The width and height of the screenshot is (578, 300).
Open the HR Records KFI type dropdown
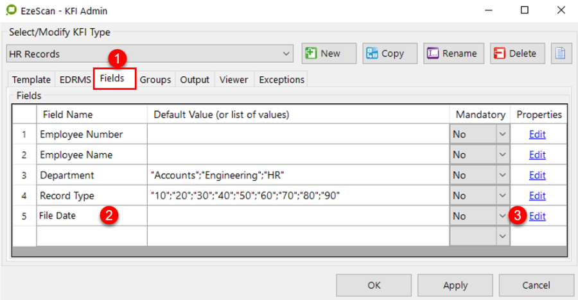(286, 54)
